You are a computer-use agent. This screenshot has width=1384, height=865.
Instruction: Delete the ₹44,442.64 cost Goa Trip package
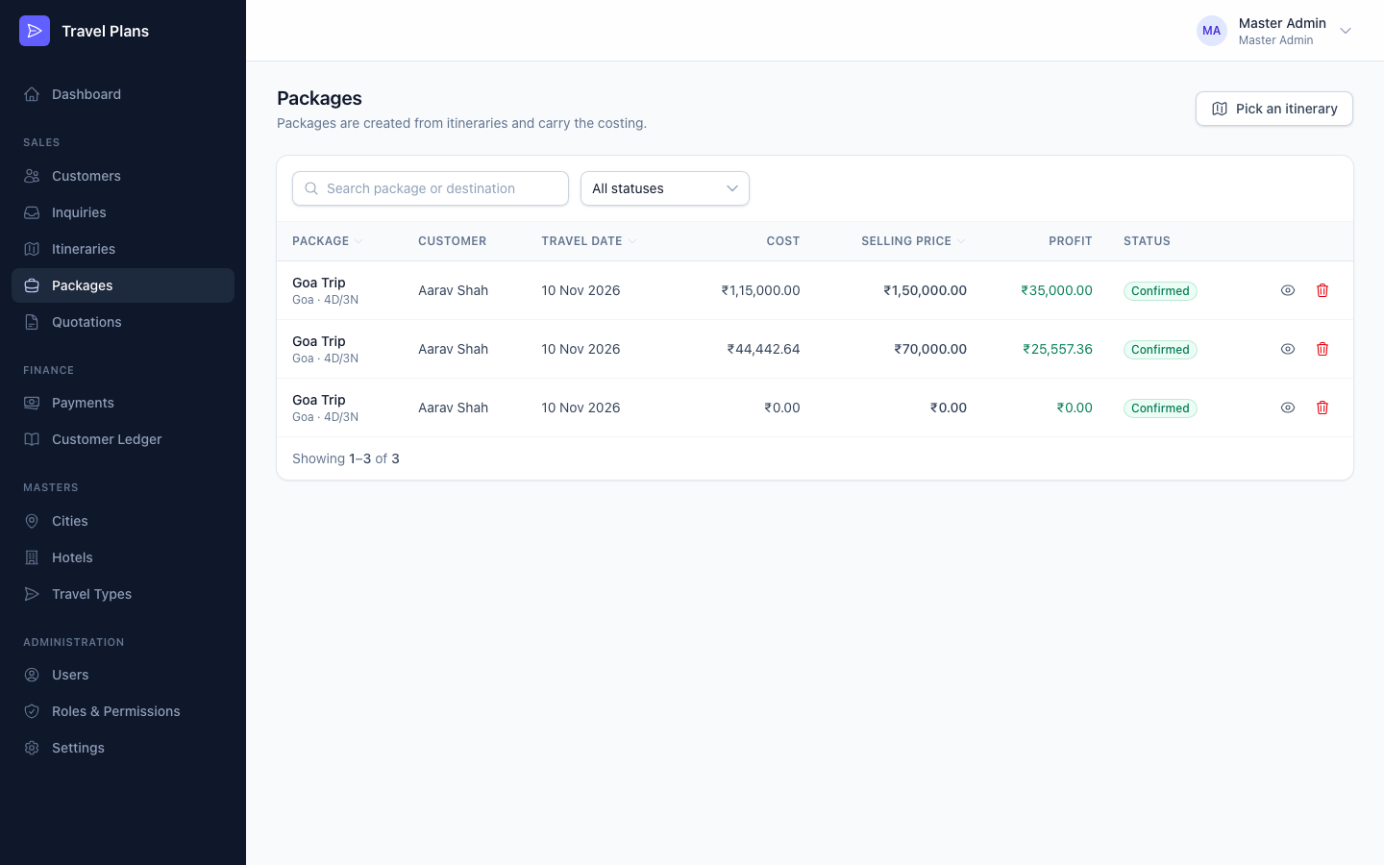[1322, 349]
